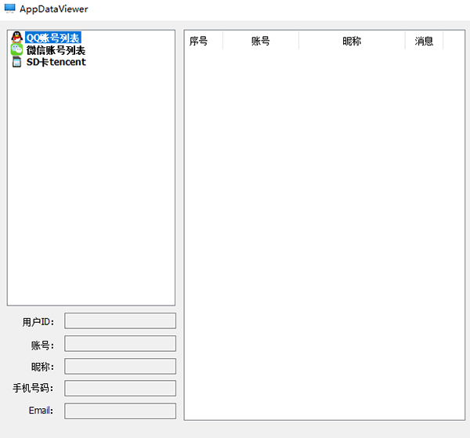The height and width of the screenshot is (438, 470).
Task: Focus the Email input field
Action: (120, 411)
